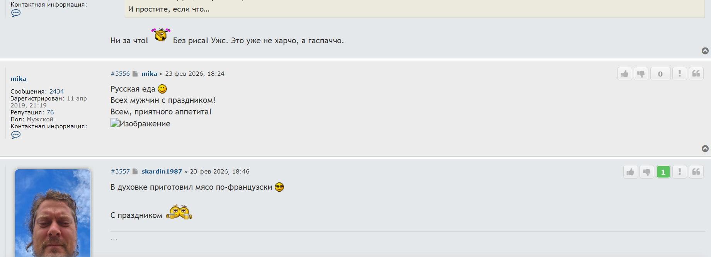Jump to top from mika's post

tap(705, 149)
